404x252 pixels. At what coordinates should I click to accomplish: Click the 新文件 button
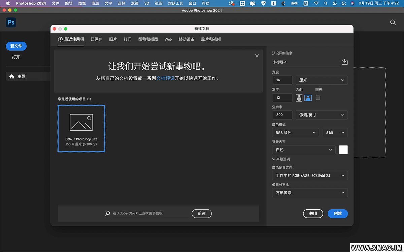16,46
